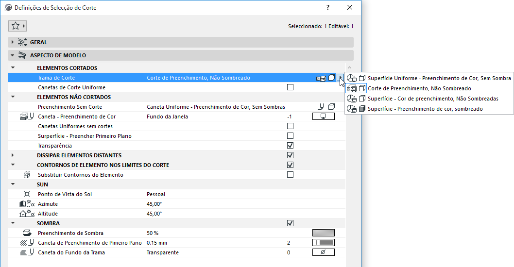Viewport: 514px width, 267px height.
Task: Click the surface icon of Superfície Uniforme menu entry
Action: (352, 78)
